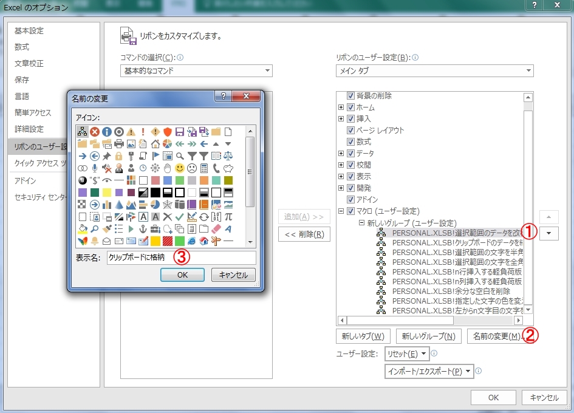Viewport: 574px width, 413px height.
Task: Expand the 挿入 tab node
Action: [341, 118]
